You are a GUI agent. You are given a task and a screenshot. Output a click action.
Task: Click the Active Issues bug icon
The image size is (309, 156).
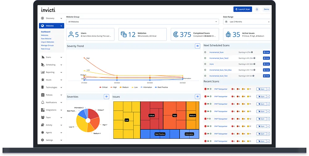(228, 35)
